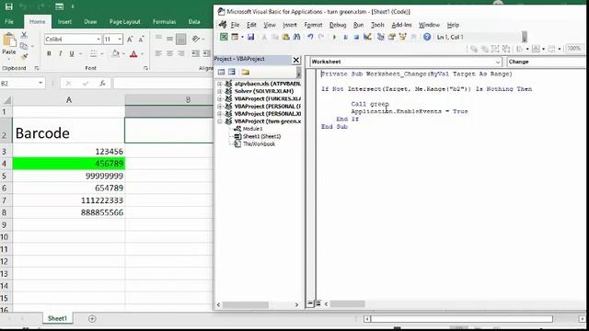Click the Excel Save icon in quick access toolbar
Screen dimensions: 589x331
click(8, 6)
